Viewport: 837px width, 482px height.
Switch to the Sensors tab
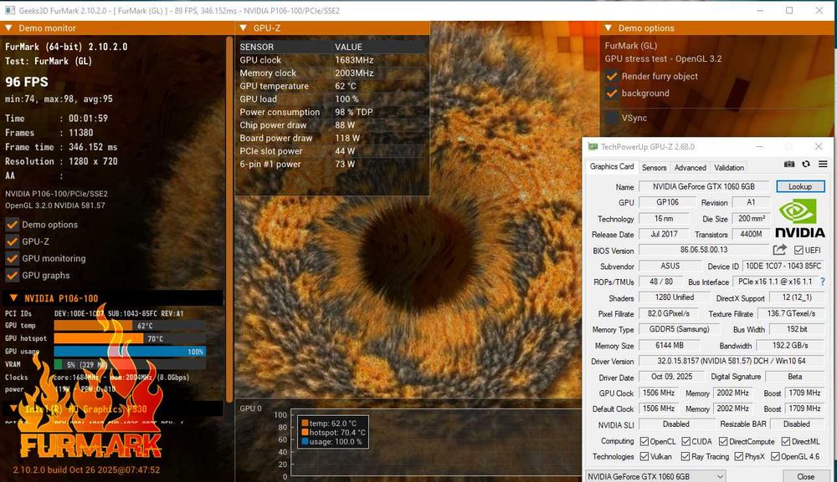click(x=654, y=167)
